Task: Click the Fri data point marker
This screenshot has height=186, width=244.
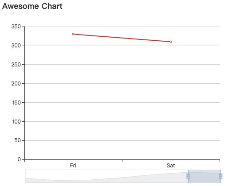Action: pos(73,34)
